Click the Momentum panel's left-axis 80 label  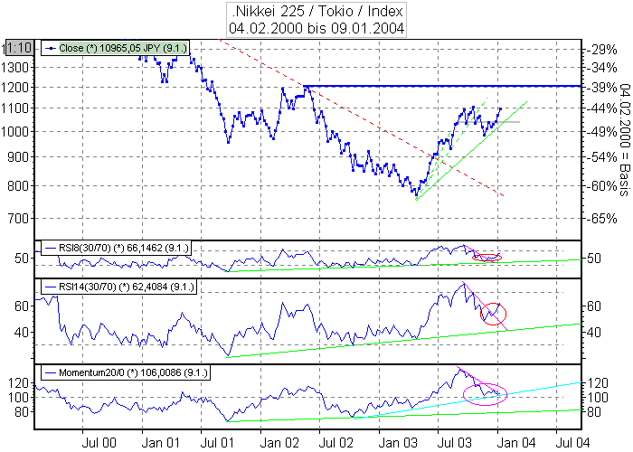(x=22, y=412)
